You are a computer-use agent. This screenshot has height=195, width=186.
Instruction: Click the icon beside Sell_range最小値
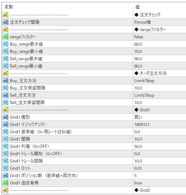tap(5, 66)
